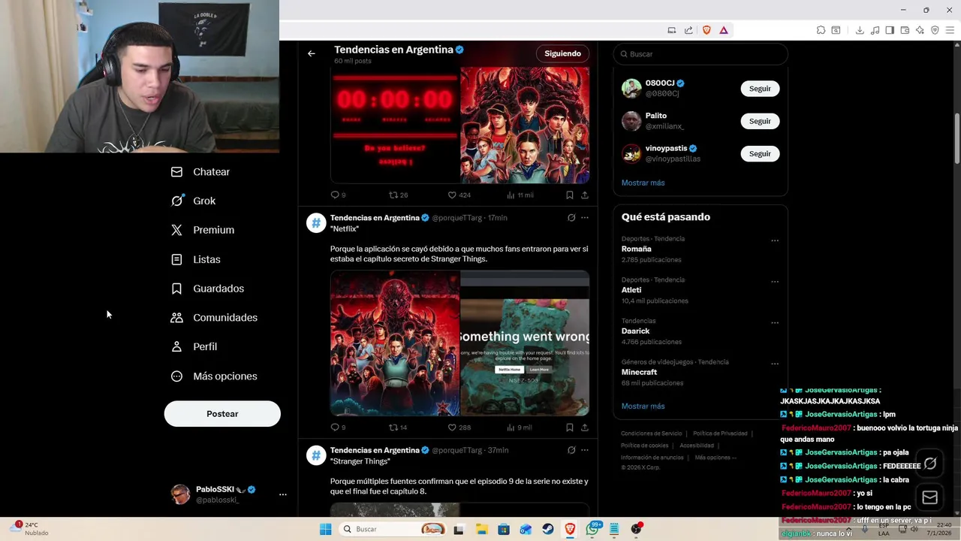Open Brave VPN shield icon
The width and height of the screenshot is (961, 541).
935,30
